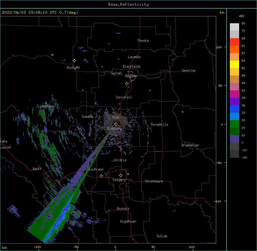Select the Didsbury label
This screenshot has width=257, height=251.
click(x=114, y=128)
